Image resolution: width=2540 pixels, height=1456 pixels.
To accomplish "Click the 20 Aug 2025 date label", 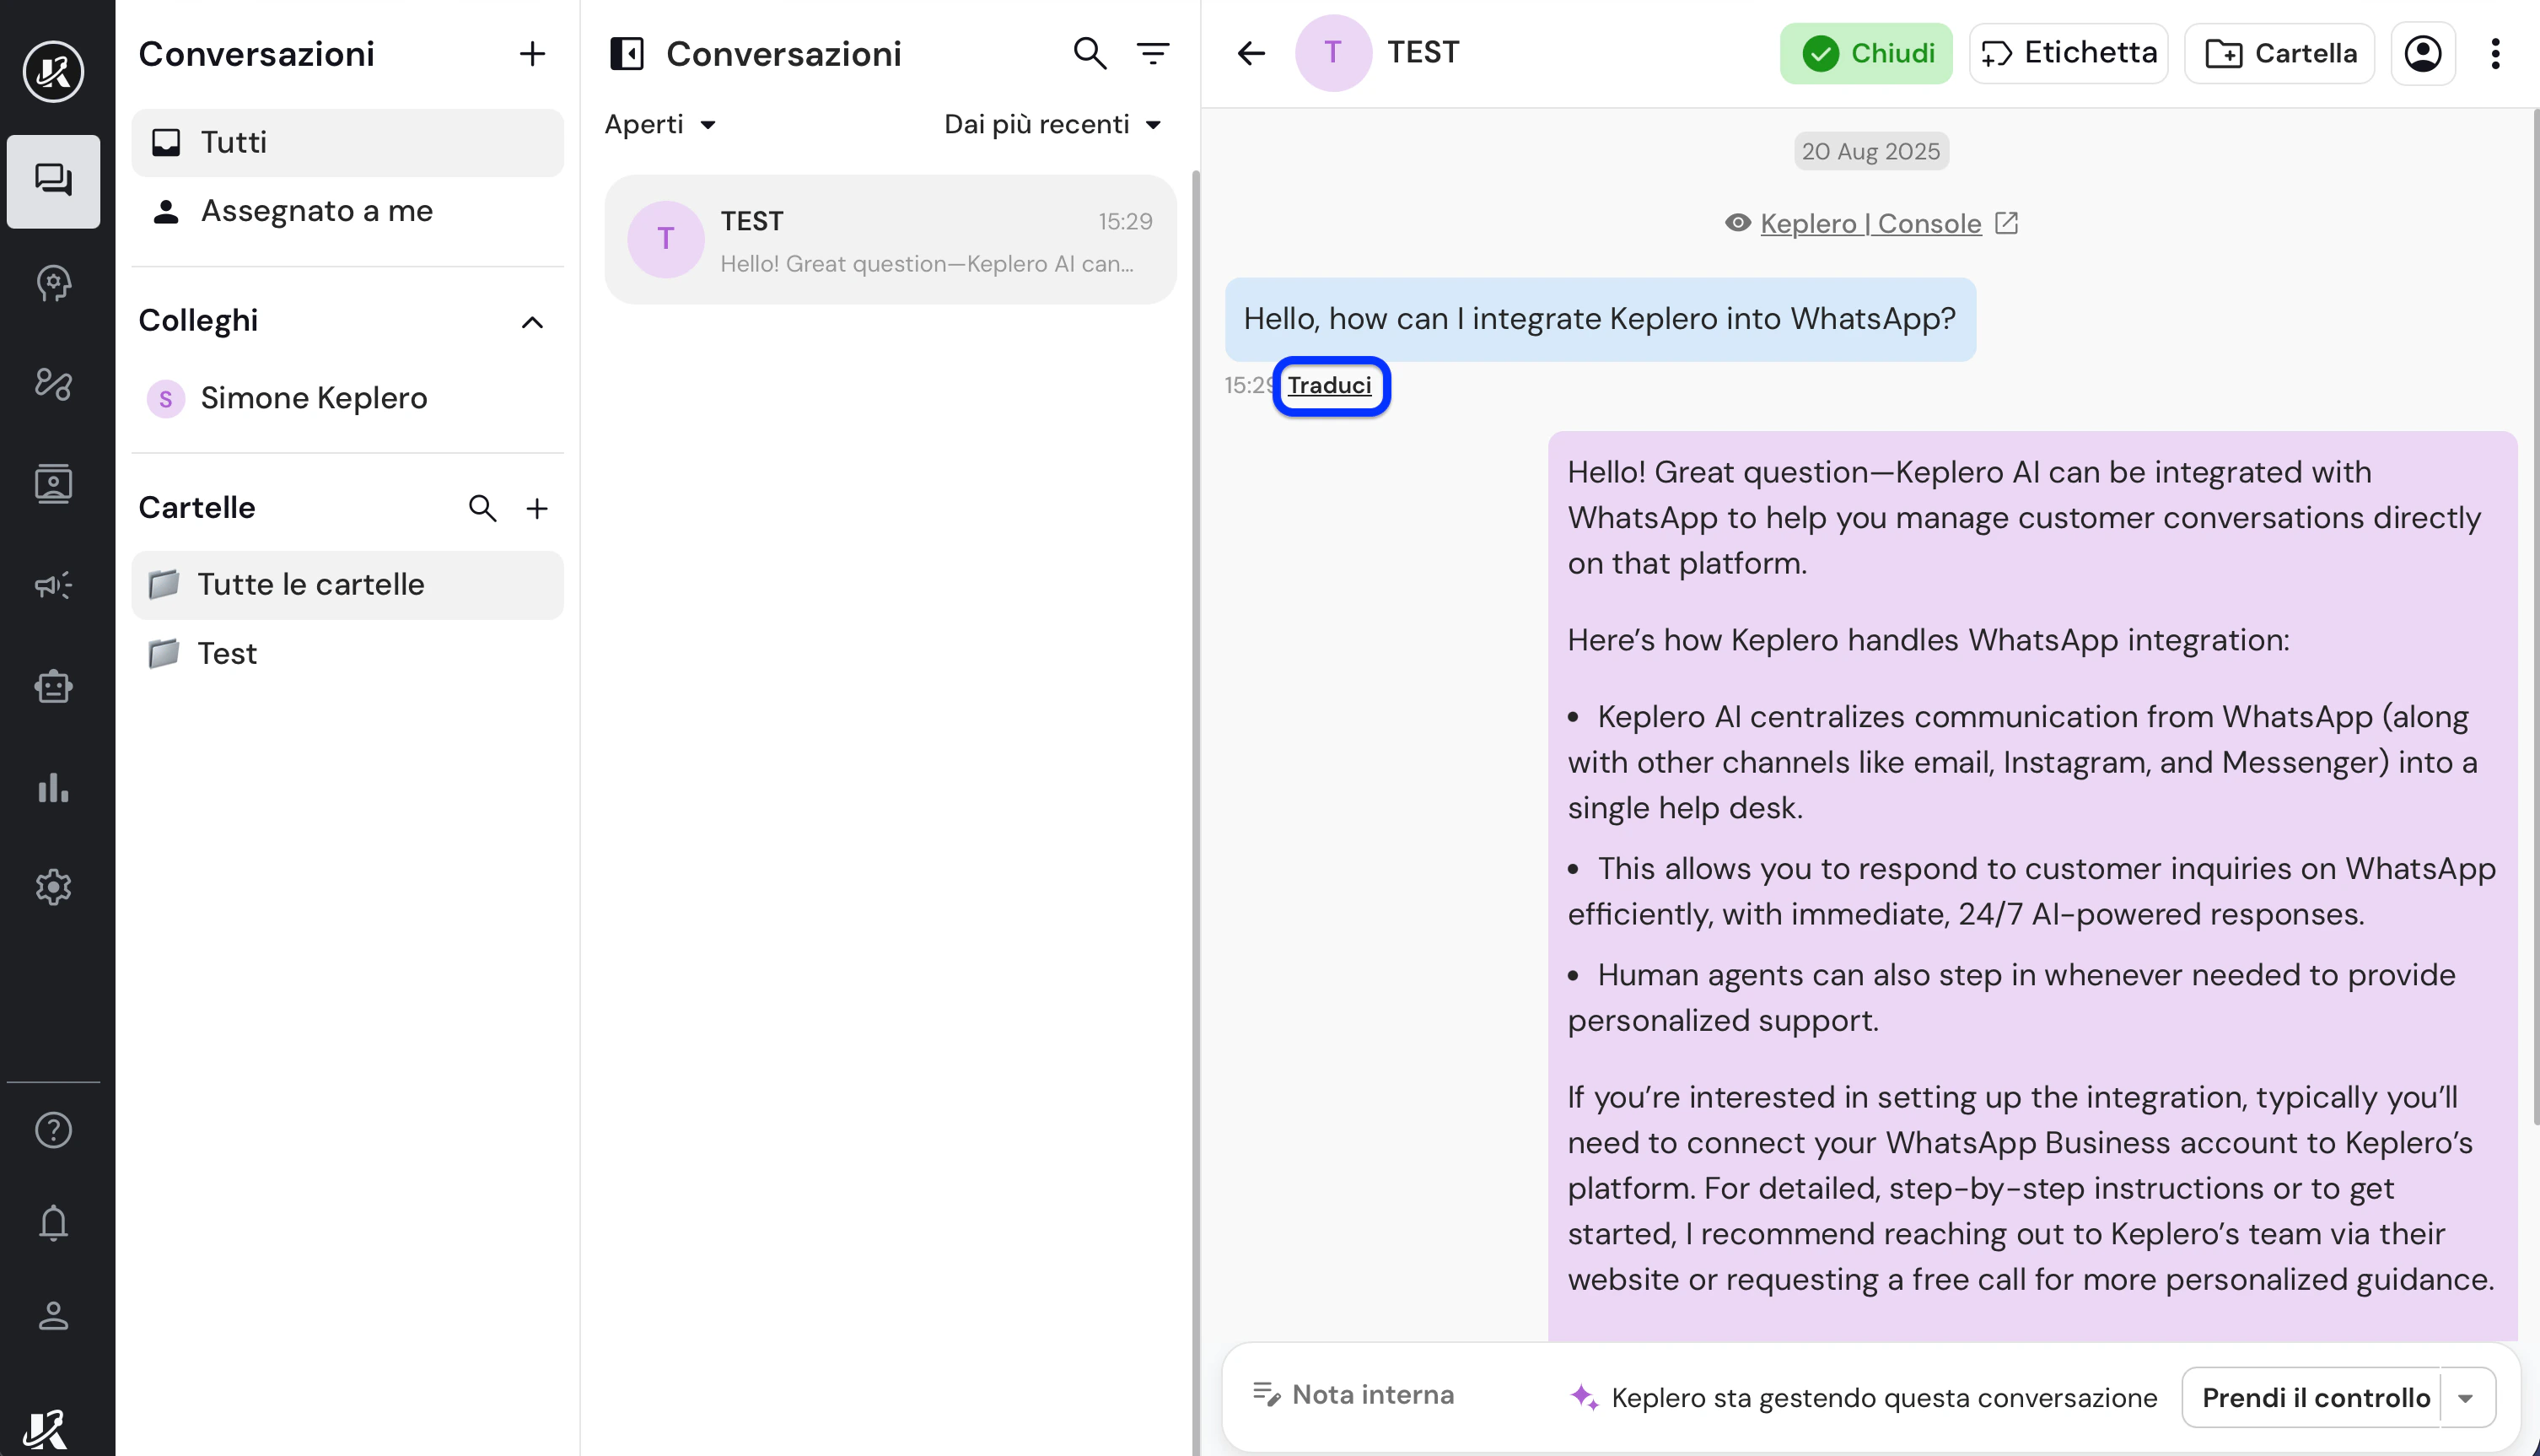I will pos(1870,151).
